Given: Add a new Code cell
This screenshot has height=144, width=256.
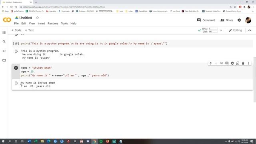Looking at the screenshot, I should pyautogui.click(x=16, y=30).
